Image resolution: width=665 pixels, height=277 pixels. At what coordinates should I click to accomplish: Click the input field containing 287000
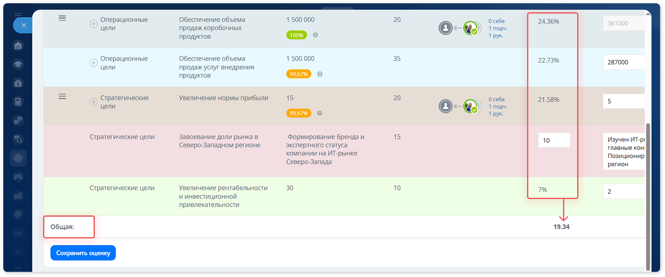coord(624,62)
